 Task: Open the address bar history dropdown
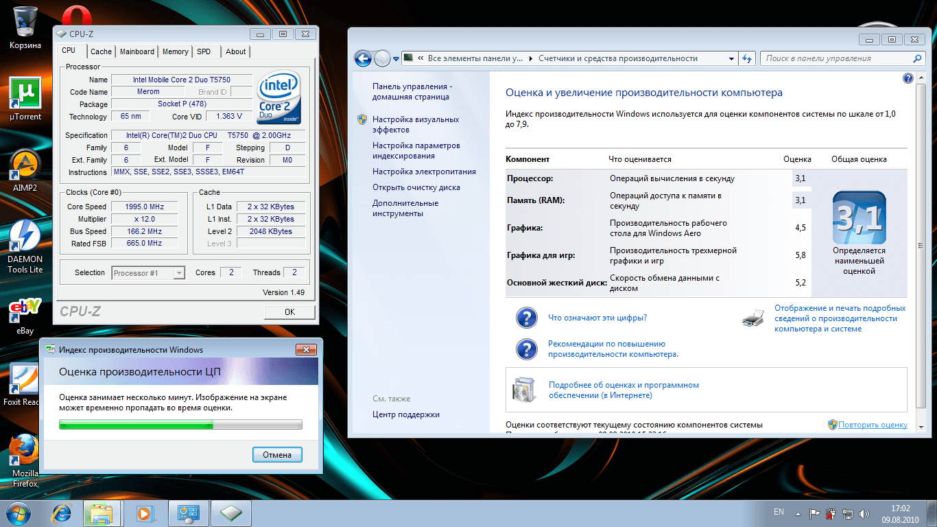(732, 59)
